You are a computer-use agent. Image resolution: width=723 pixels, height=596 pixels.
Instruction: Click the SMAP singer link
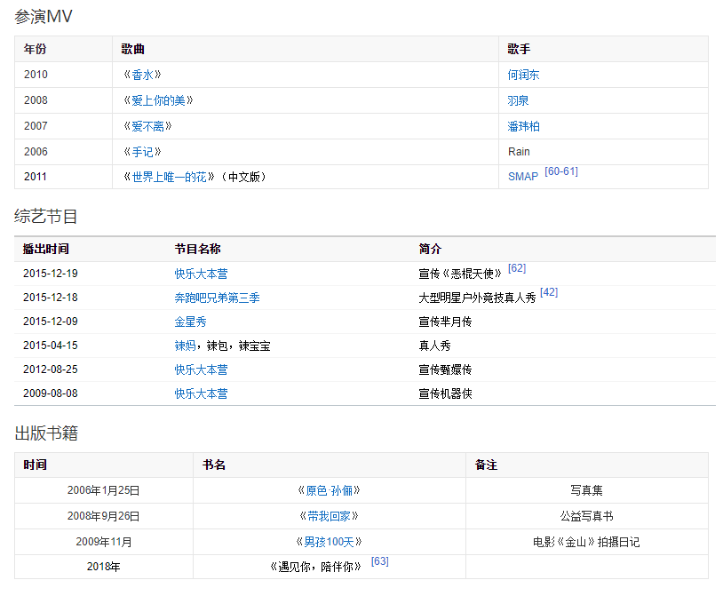coord(522,177)
